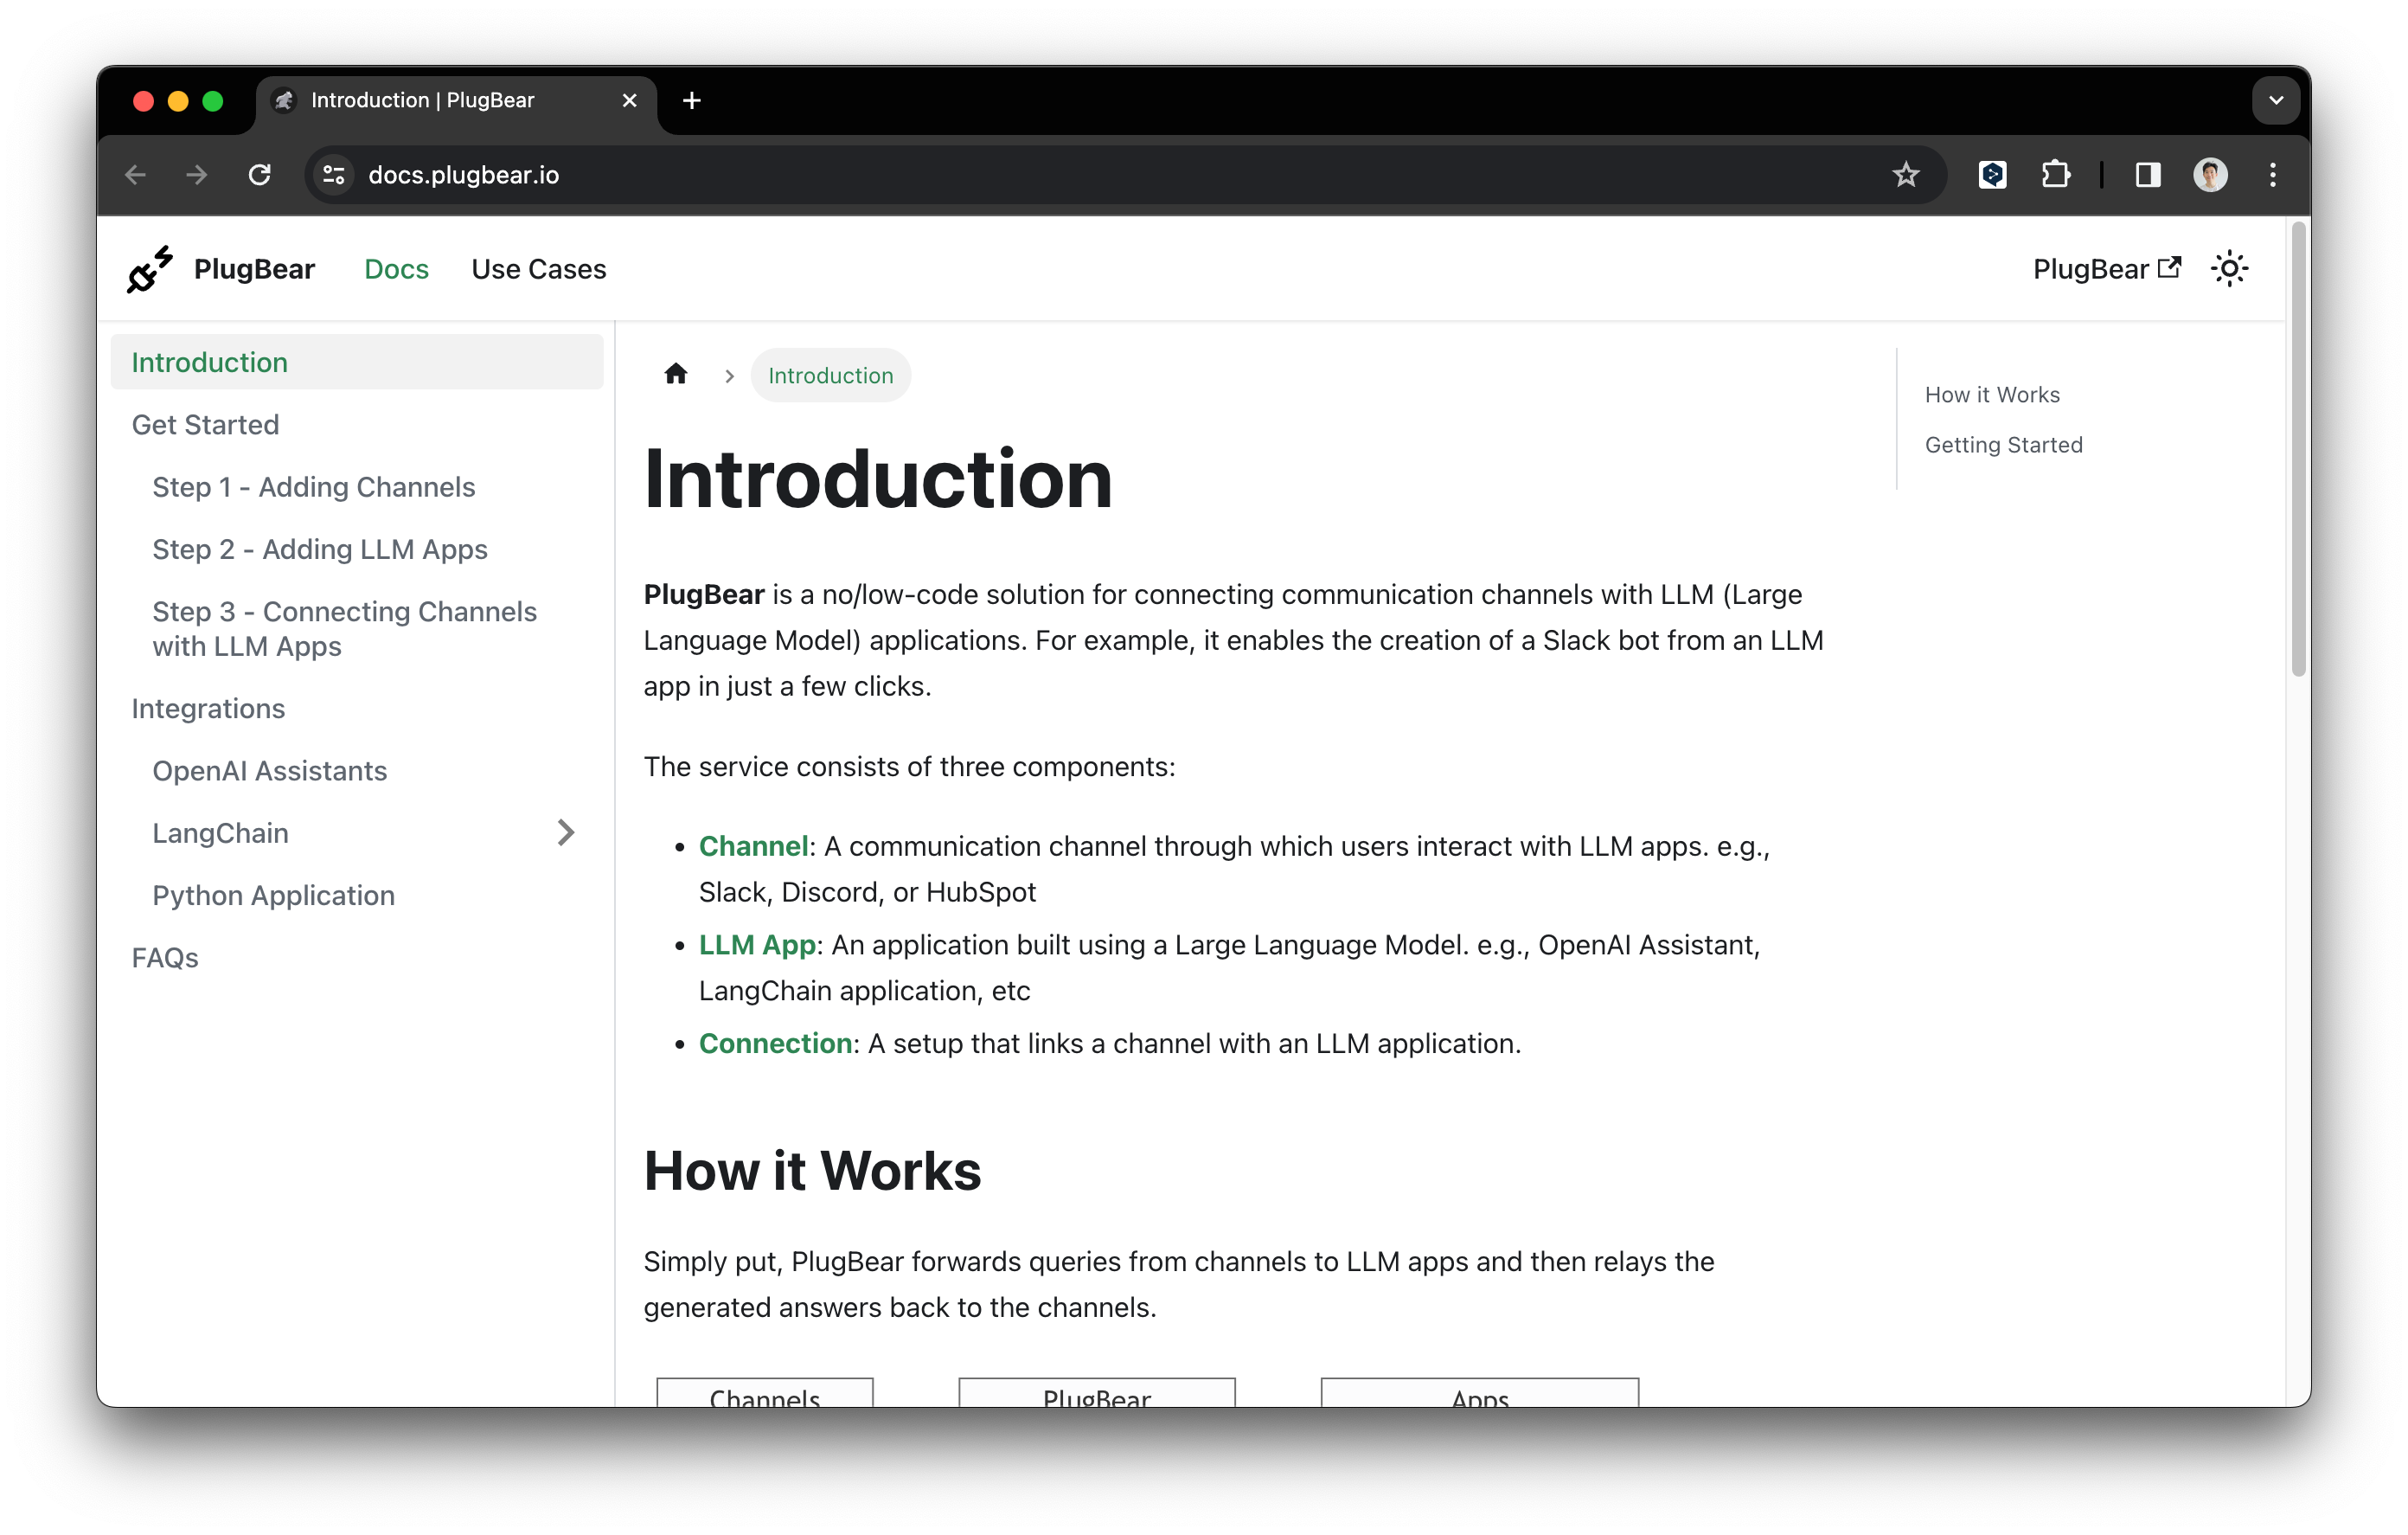2408x1535 pixels.
Task: Navigate to Introduction sidebar item
Action: (x=208, y=362)
